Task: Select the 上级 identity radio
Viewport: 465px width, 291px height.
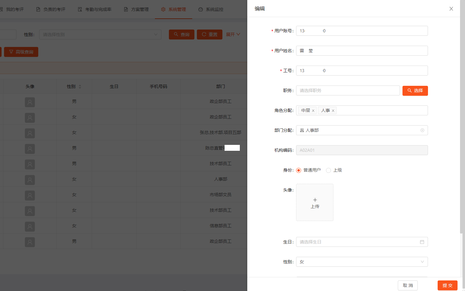Action: pos(328,170)
